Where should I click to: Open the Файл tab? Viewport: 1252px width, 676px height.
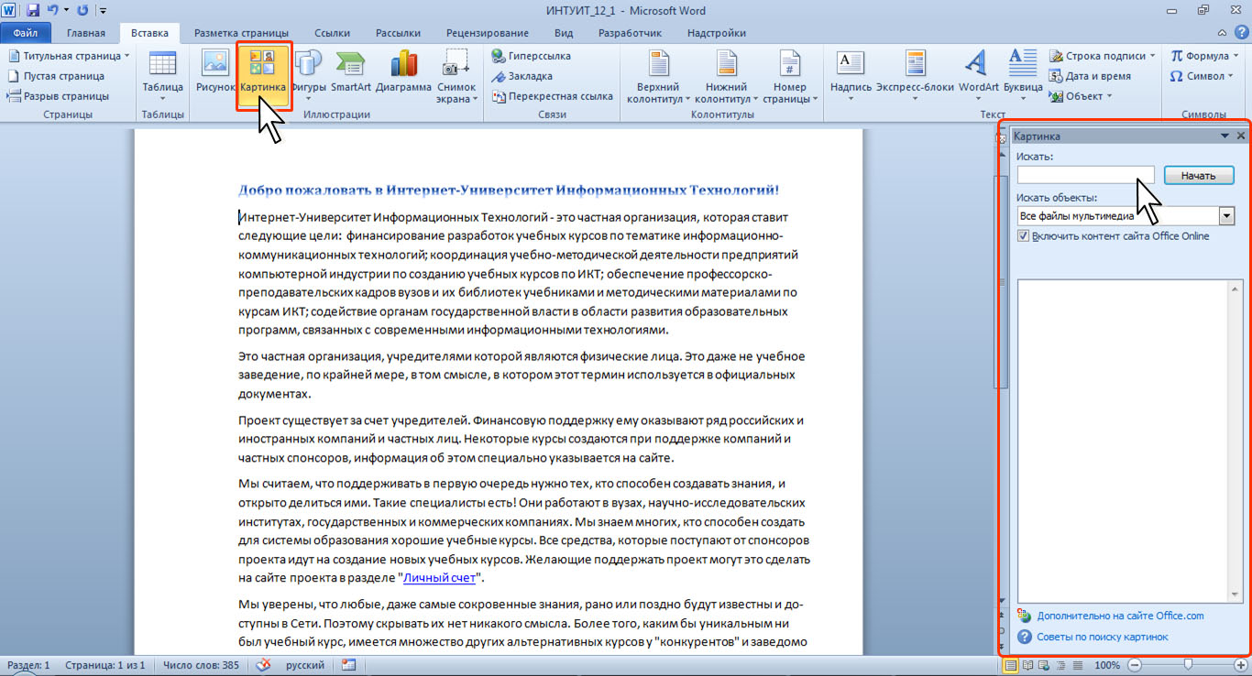coord(26,33)
